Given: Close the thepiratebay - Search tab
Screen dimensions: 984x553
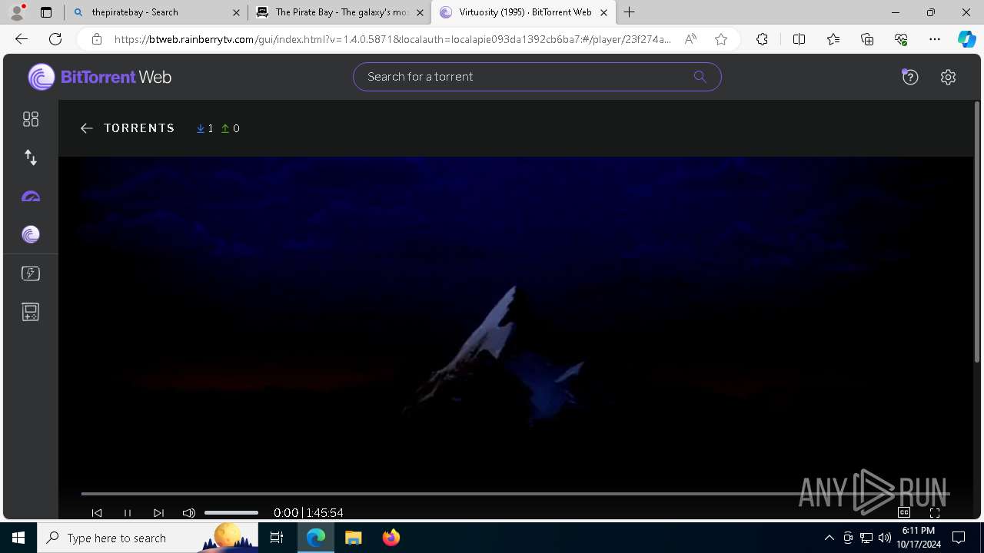Looking at the screenshot, I should 236,12.
